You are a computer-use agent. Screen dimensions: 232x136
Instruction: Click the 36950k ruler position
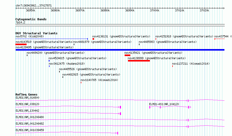coord(30,10)
